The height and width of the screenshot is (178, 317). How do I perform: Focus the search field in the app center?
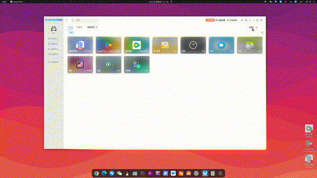click(x=85, y=20)
